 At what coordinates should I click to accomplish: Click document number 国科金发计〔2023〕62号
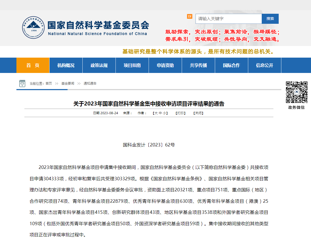coord(149,145)
